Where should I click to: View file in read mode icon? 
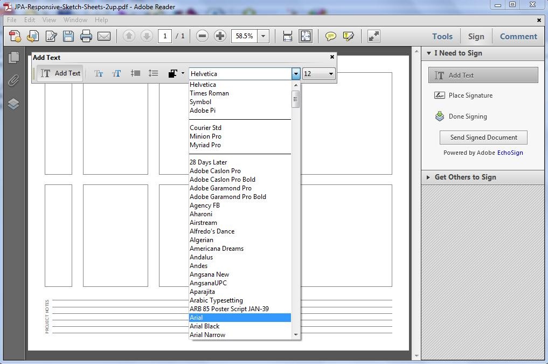tap(373, 36)
